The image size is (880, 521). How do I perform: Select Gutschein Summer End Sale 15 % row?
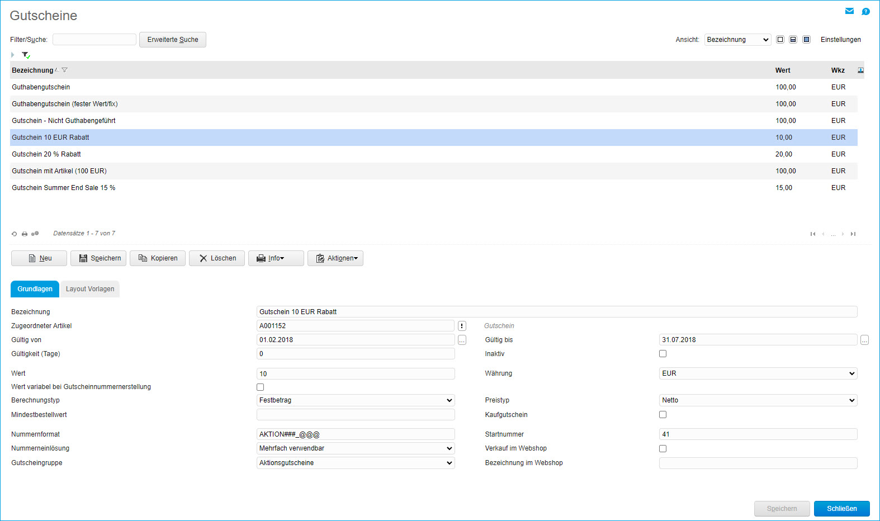(434, 188)
